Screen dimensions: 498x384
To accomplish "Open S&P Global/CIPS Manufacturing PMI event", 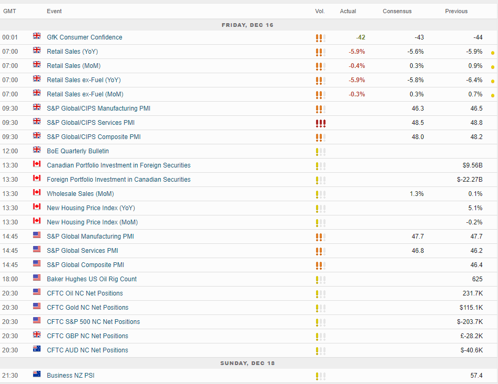I will pyautogui.click(x=98, y=109).
